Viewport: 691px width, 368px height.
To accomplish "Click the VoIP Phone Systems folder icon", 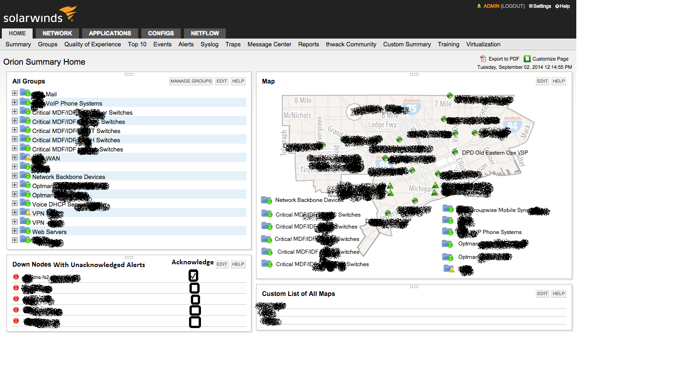I will [25, 103].
